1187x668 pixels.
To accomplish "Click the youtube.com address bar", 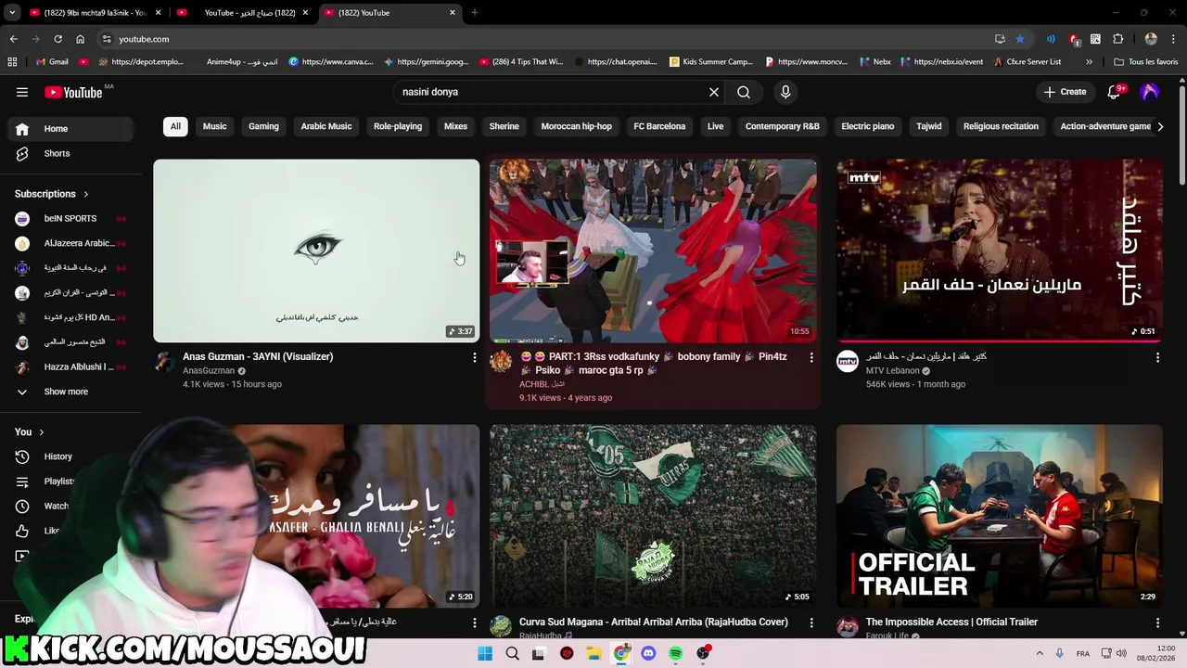I will (x=547, y=39).
